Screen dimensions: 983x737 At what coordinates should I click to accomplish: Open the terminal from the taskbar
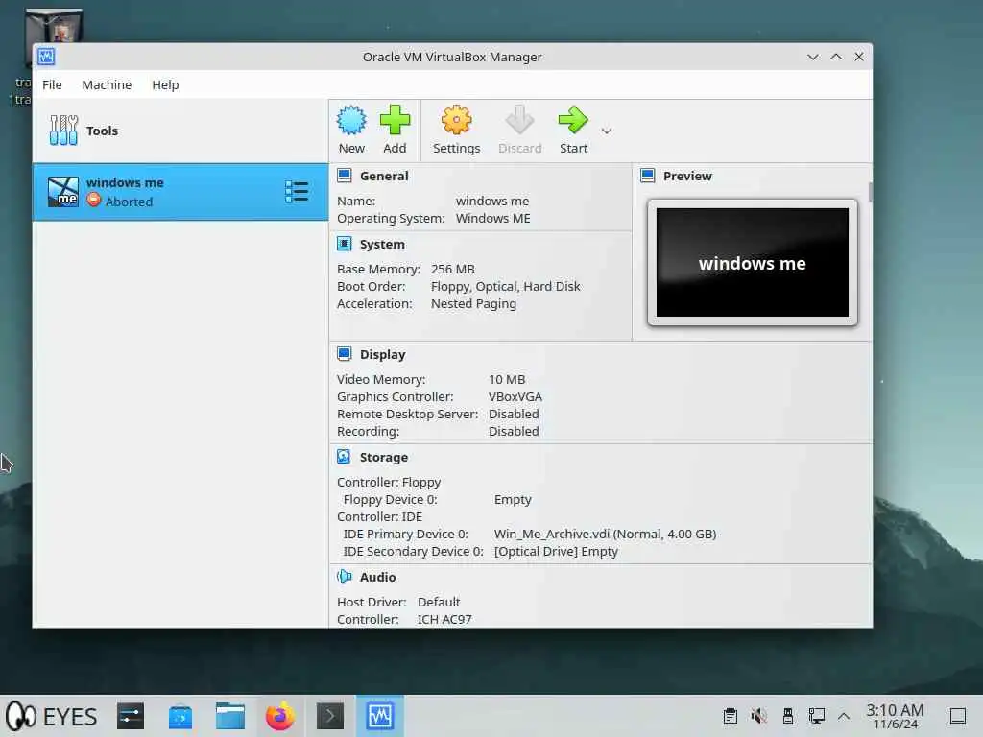pyautogui.click(x=330, y=716)
